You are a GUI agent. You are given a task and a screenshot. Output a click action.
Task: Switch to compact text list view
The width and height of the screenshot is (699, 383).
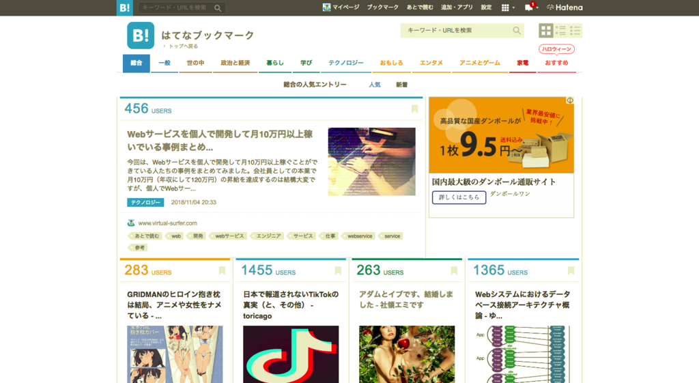[575, 30]
